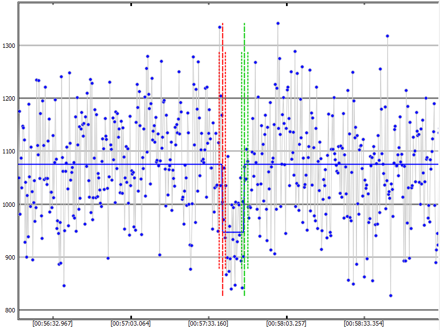Click the 1300 y-axis label
This screenshot has width=440, height=330.
coord(9,46)
